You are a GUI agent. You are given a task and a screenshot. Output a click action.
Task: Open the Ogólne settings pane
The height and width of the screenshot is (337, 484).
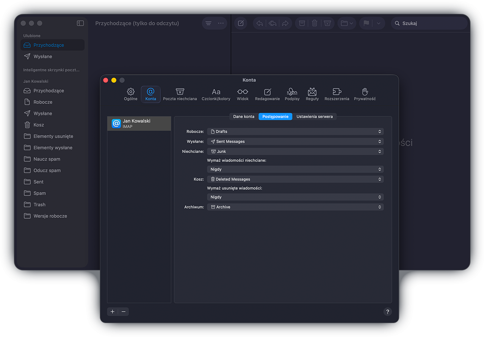(130, 94)
